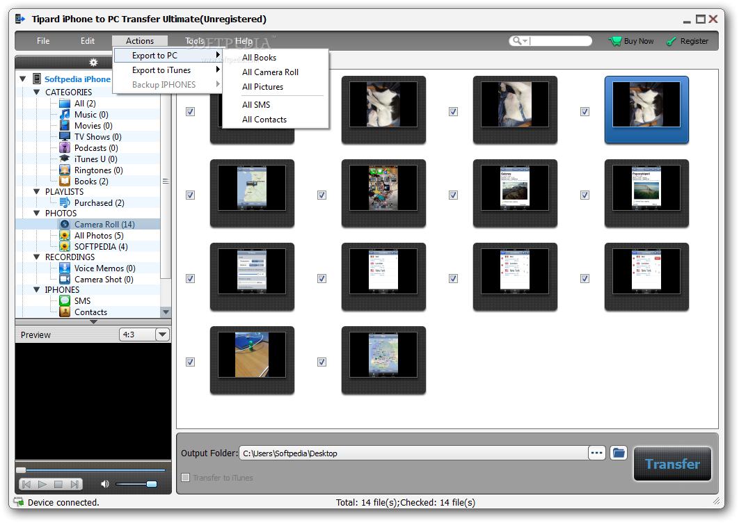This screenshot has width=739, height=523.
Task: Click the Books icon in categories
Action: (65, 182)
